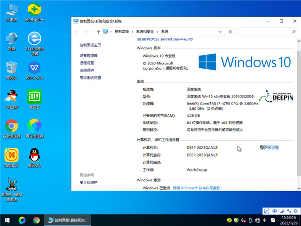Launch 腾讯QQ penguin desktop icon
Screen dimensions: 301x226
[x=34, y=158]
